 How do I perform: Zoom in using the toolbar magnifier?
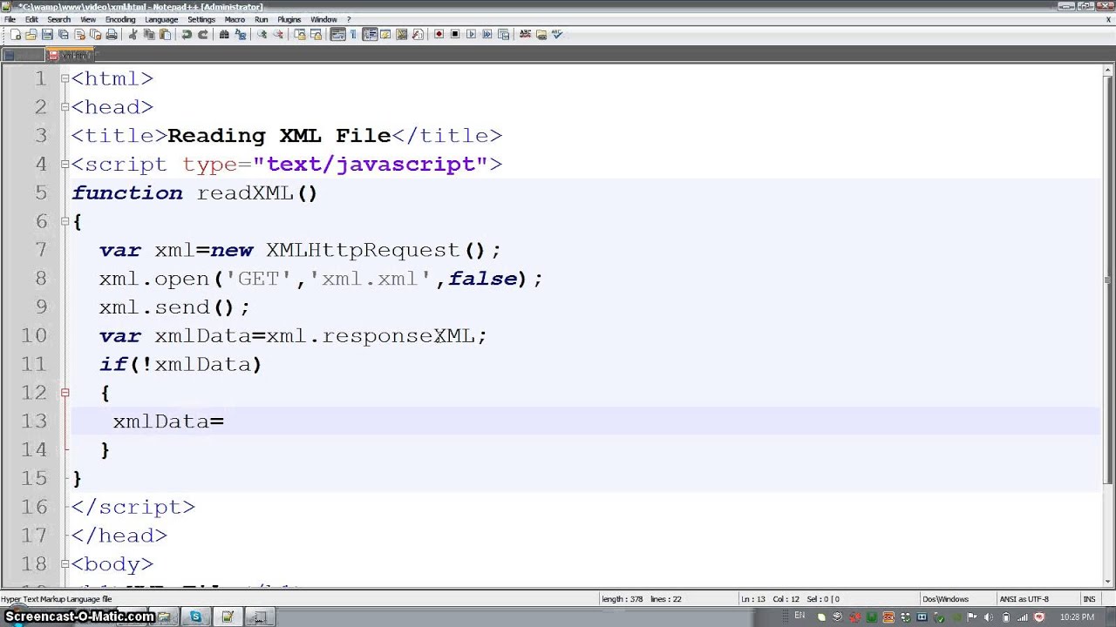262,35
